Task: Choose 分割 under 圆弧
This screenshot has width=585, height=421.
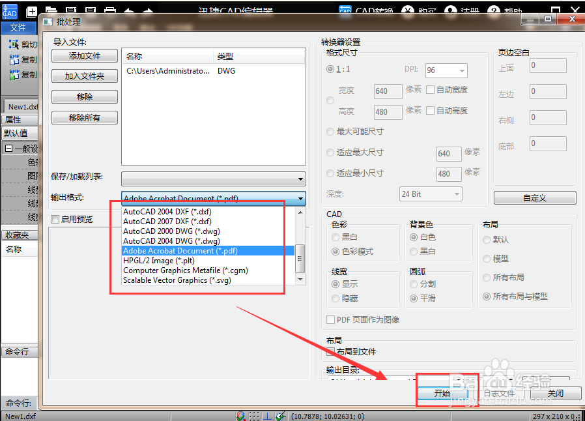Action: click(x=414, y=284)
